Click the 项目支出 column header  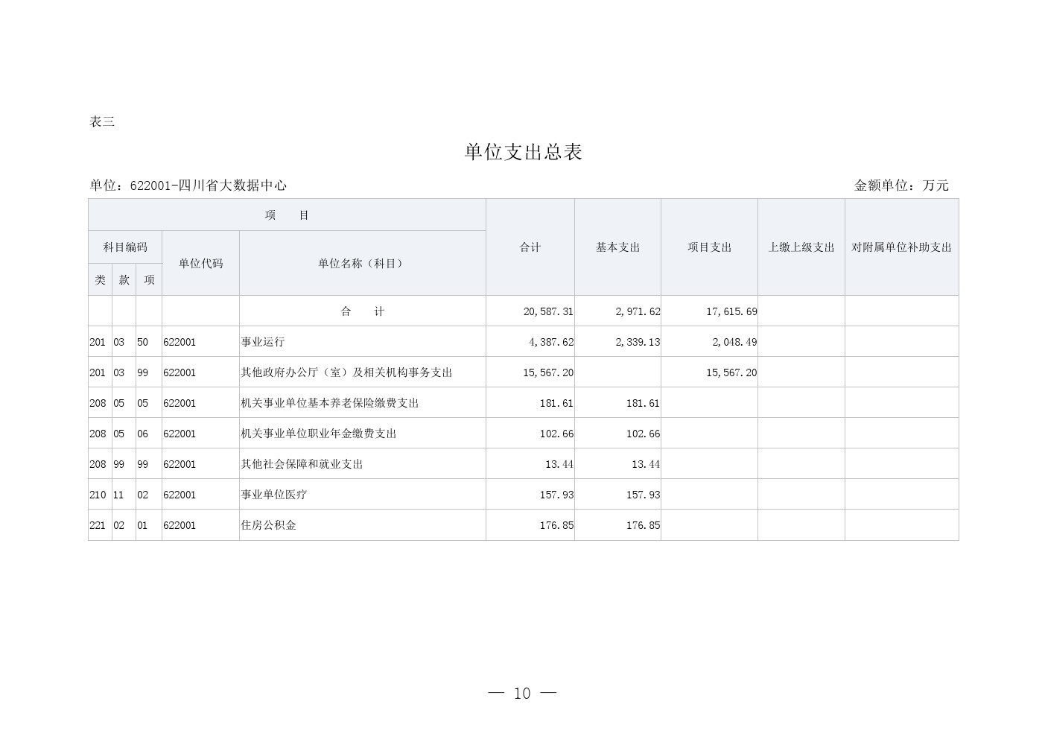tap(709, 247)
